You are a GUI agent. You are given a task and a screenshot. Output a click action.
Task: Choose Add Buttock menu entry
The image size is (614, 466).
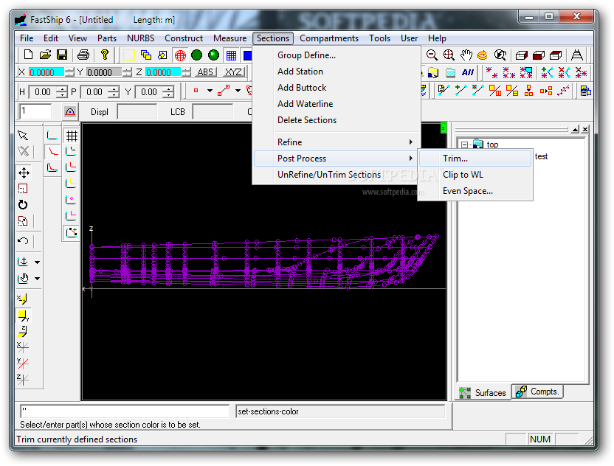[x=336, y=88]
